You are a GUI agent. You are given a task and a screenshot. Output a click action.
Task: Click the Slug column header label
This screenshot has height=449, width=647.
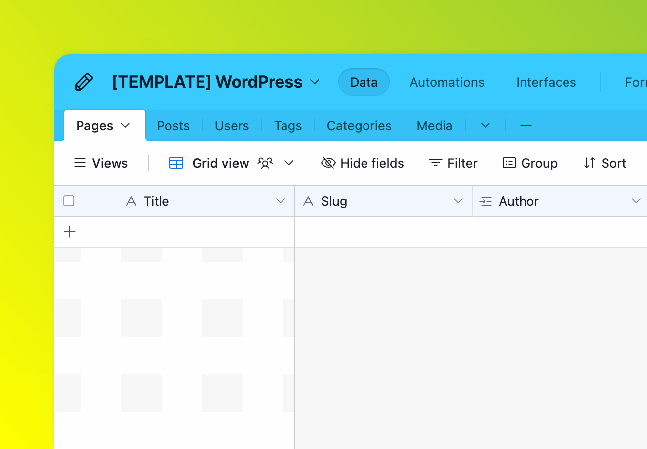point(334,201)
